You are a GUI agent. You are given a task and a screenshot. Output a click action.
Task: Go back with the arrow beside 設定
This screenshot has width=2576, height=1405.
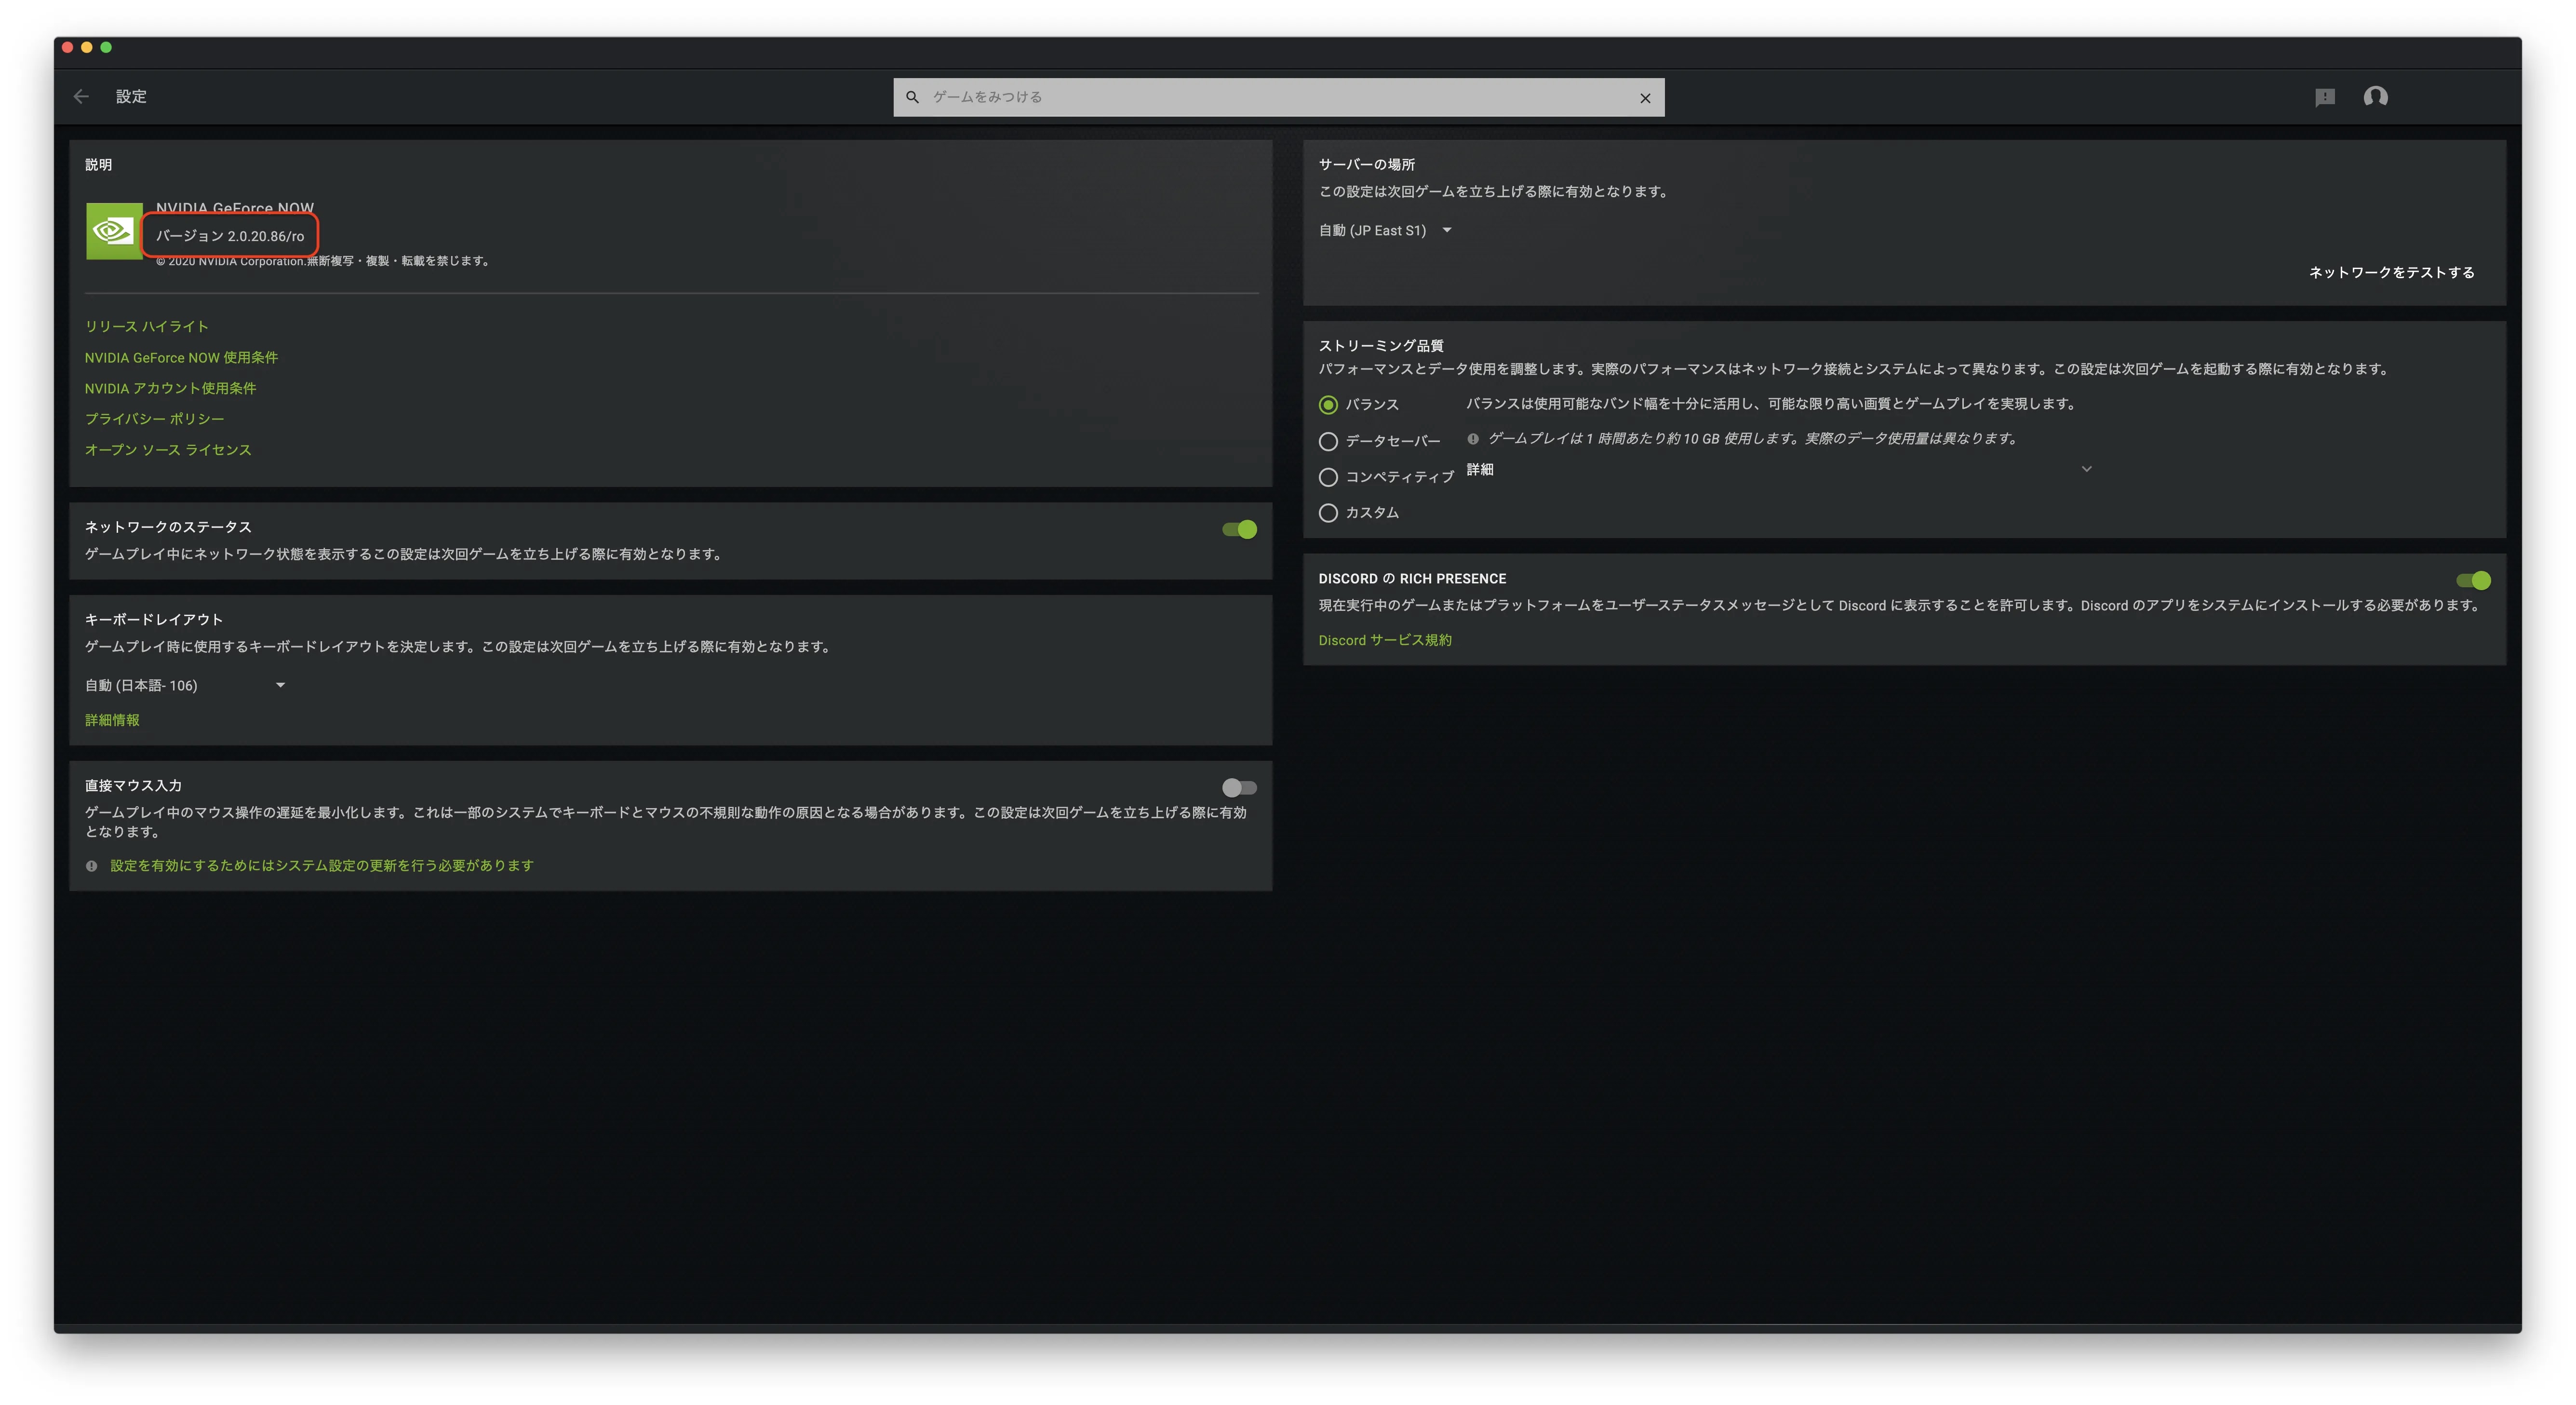pos(81,97)
